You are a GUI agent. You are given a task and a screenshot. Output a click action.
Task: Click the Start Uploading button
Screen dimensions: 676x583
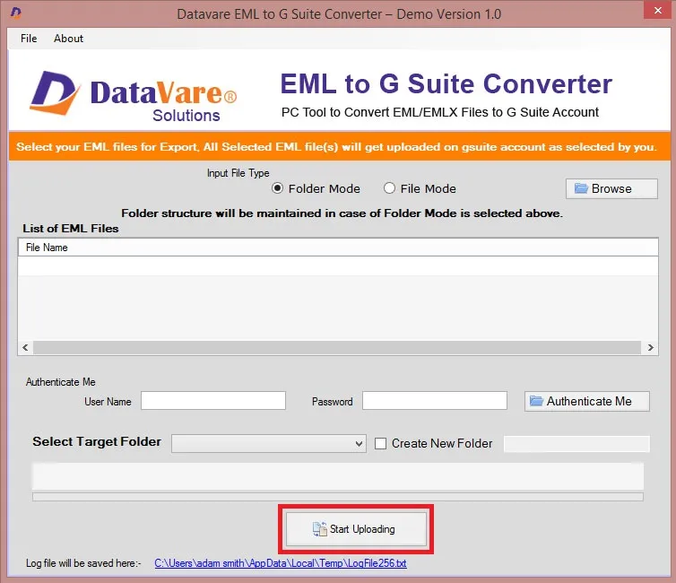click(356, 529)
